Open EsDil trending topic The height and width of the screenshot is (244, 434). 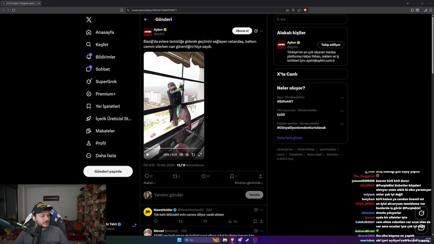tap(281, 115)
